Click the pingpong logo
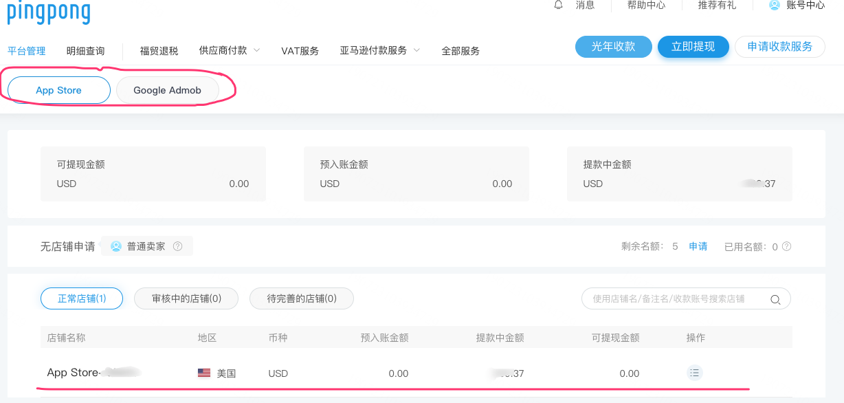Viewport: 844px width, 403px height. click(x=49, y=11)
